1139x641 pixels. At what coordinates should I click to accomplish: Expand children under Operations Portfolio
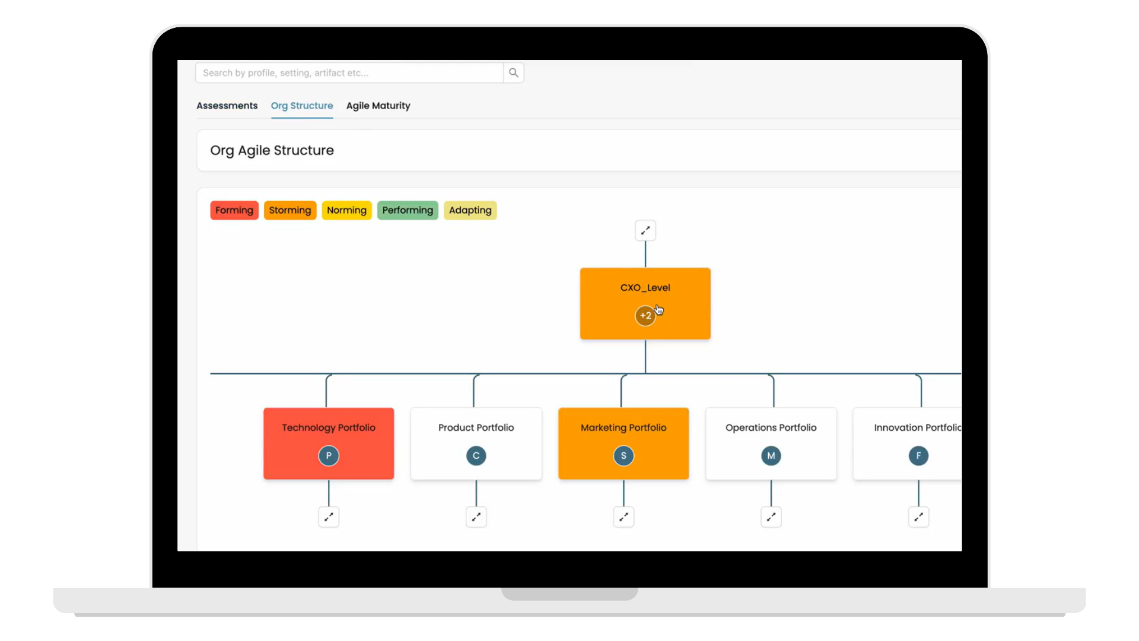(771, 517)
